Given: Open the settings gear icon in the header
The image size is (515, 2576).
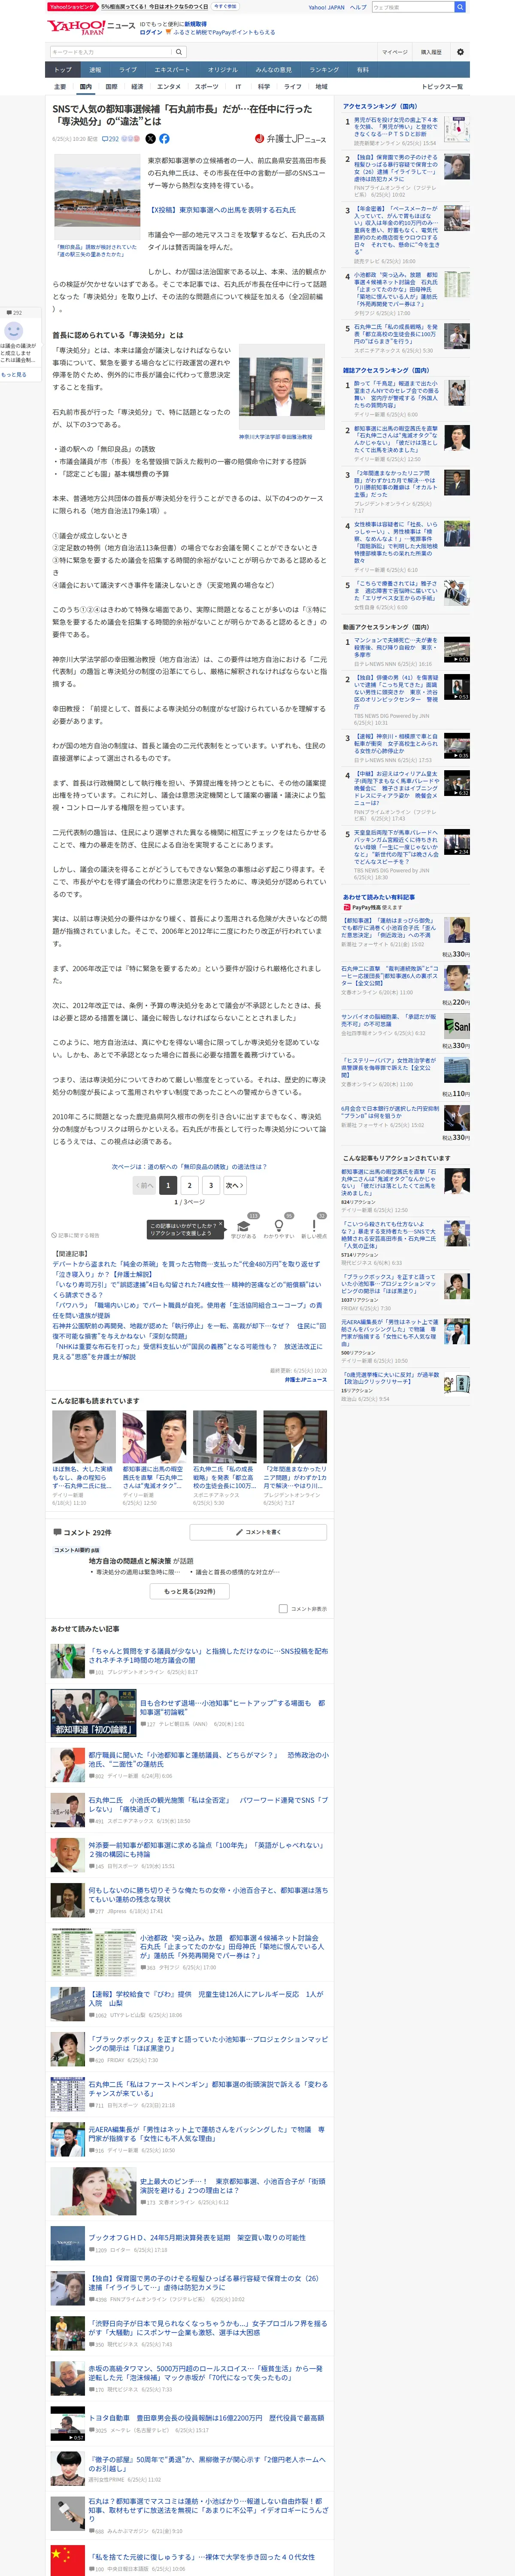Looking at the screenshot, I should pyautogui.click(x=460, y=52).
